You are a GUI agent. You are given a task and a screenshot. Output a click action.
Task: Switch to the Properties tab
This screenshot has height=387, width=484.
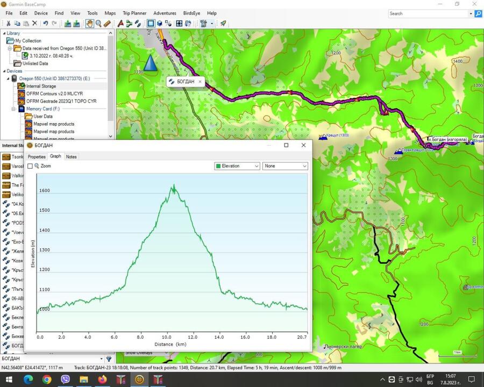[37, 157]
